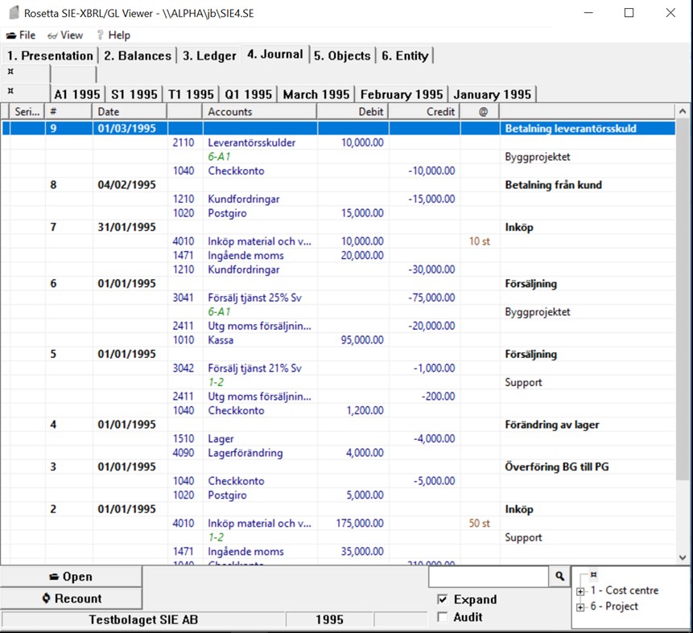Switch to the 5. Objects tab
693x633 pixels.
tap(340, 55)
